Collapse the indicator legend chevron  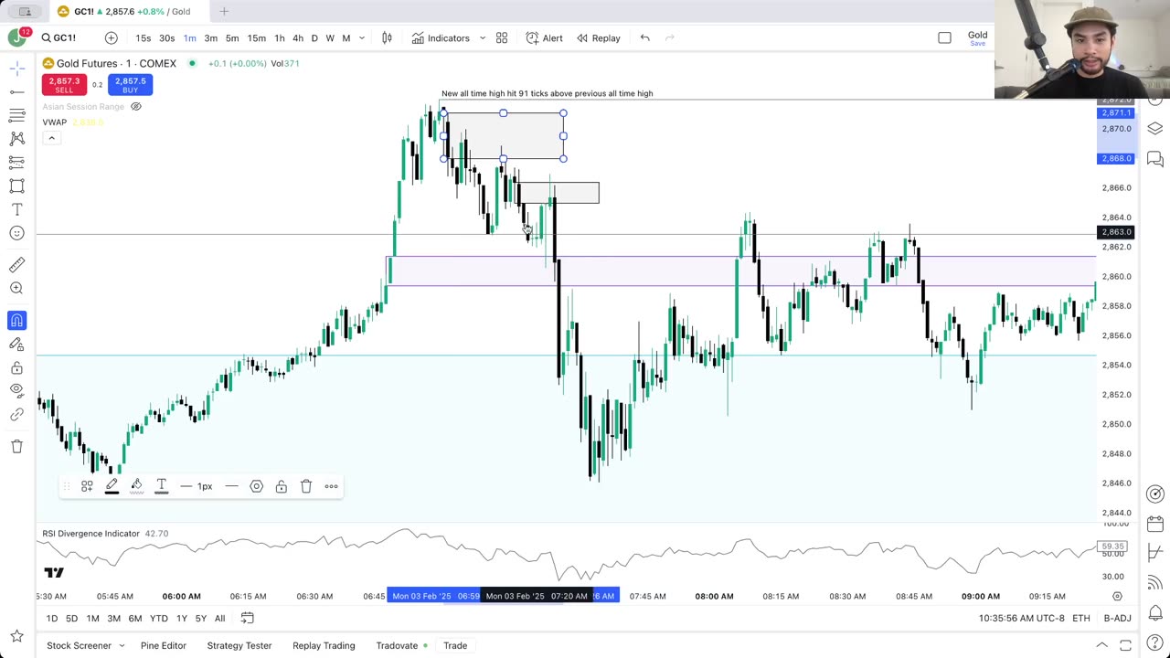coord(51,138)
